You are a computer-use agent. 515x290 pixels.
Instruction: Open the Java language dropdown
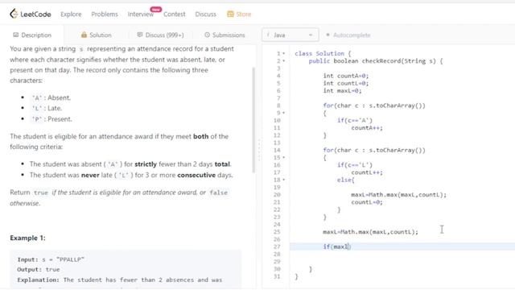(290, 35)
